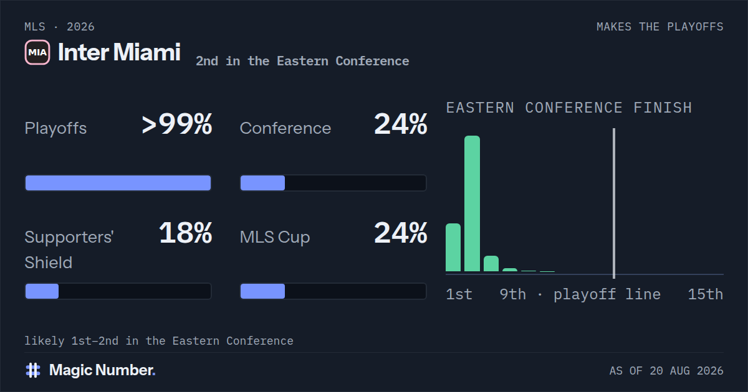Click the 18% Supporters' Shield value
The height and width of the screenshot is (392, 748).
tap(186, 233)
